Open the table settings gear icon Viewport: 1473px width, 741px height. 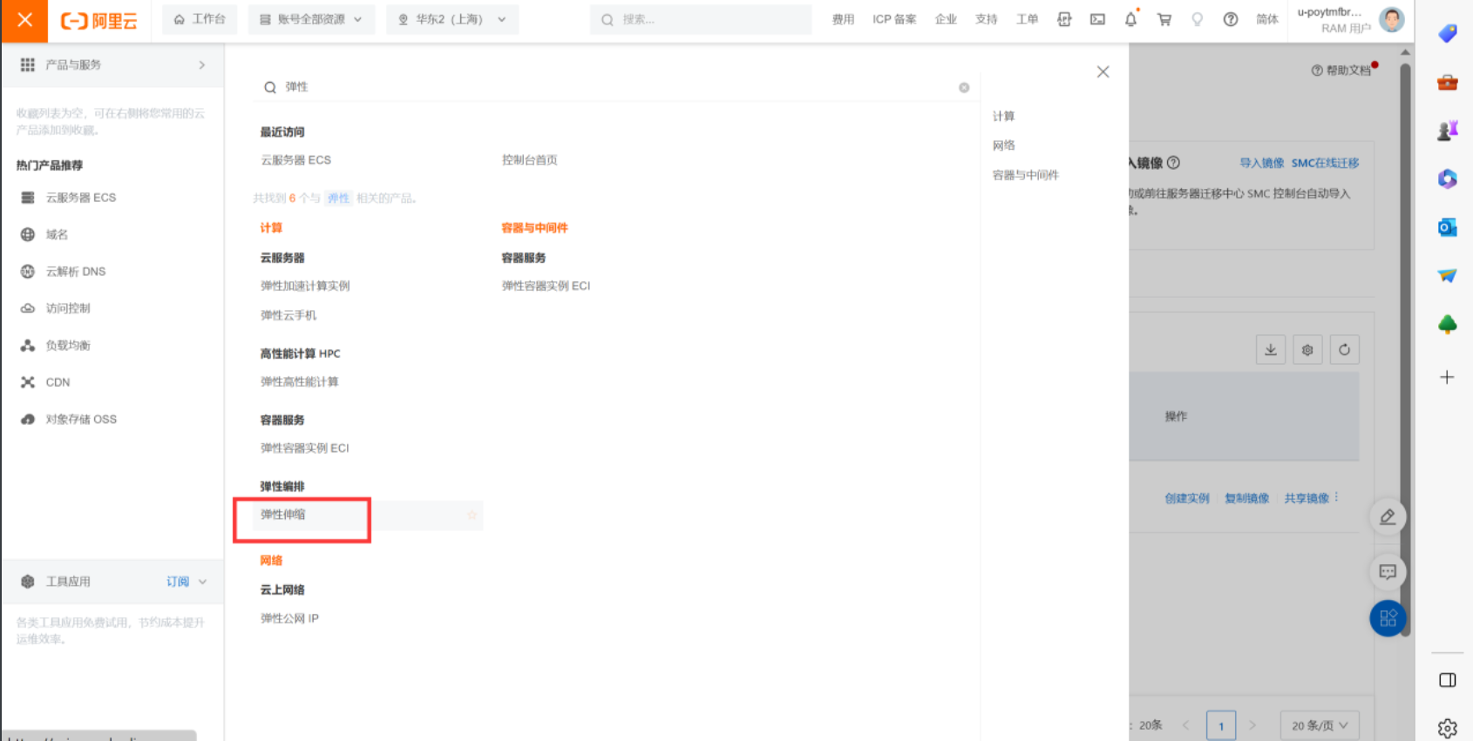(1307, 350)
